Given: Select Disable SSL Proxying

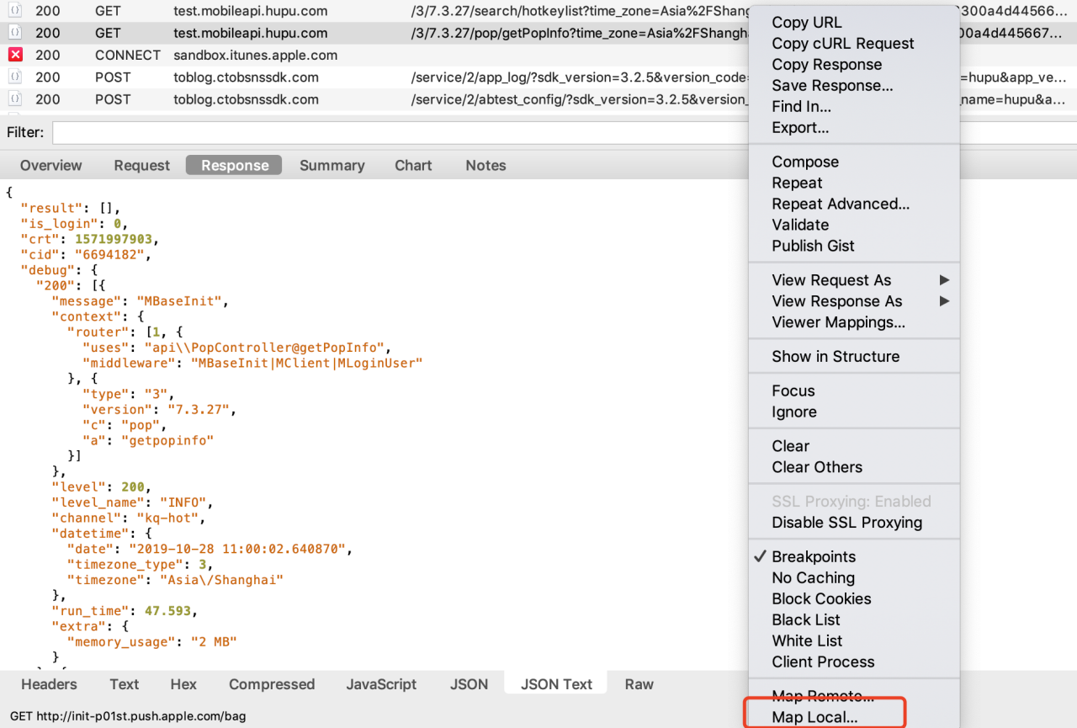Looking at the screenshot, I should pyautogui.click(x=846, y=523).
